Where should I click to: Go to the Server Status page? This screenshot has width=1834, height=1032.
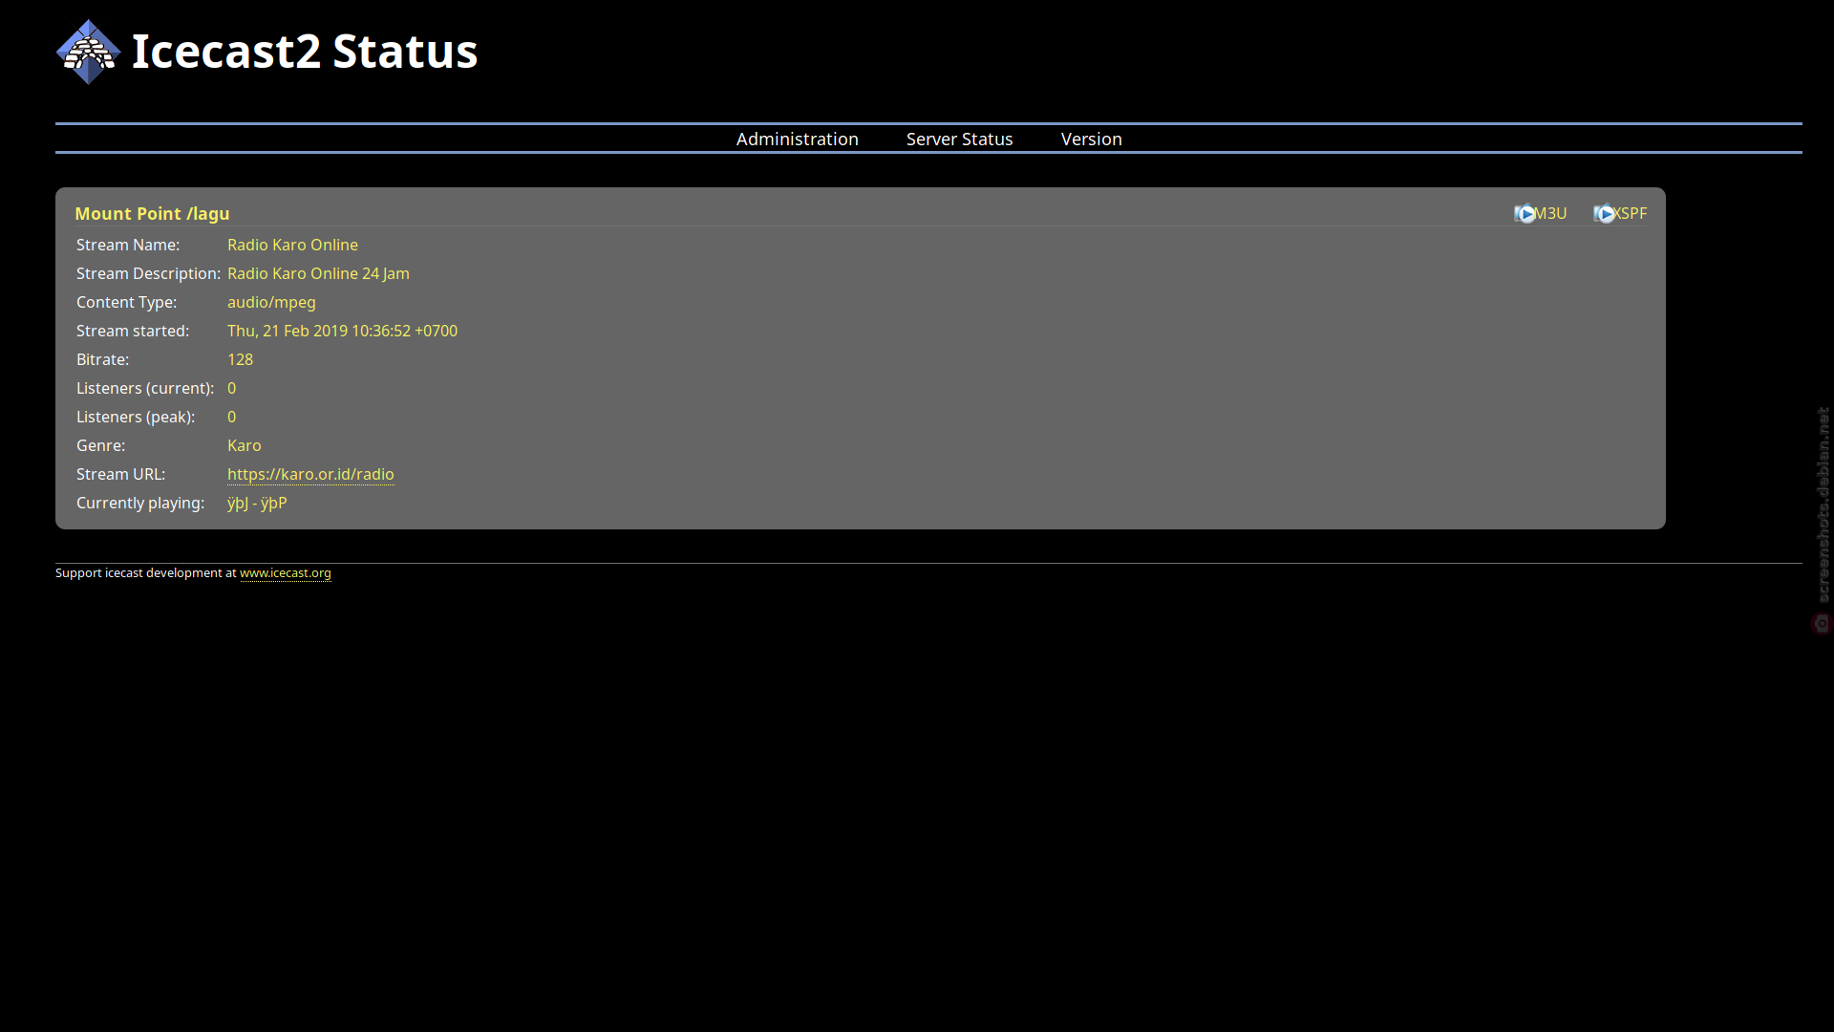tap(959, 139)
